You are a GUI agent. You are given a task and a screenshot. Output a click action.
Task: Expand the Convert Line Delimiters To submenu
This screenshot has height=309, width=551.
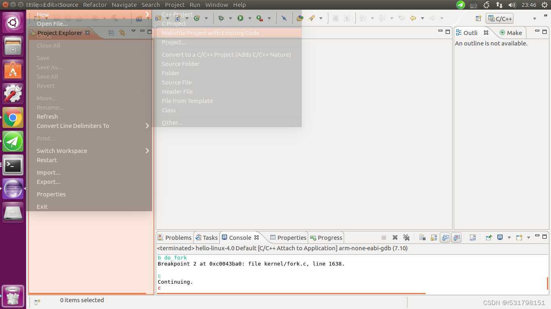click(73, 126)
